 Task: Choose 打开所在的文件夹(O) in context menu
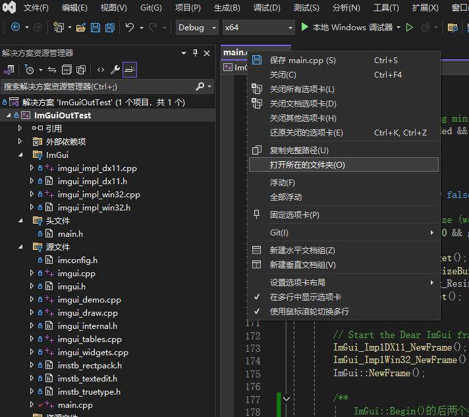pyautogui.click(x=344, y=164)
